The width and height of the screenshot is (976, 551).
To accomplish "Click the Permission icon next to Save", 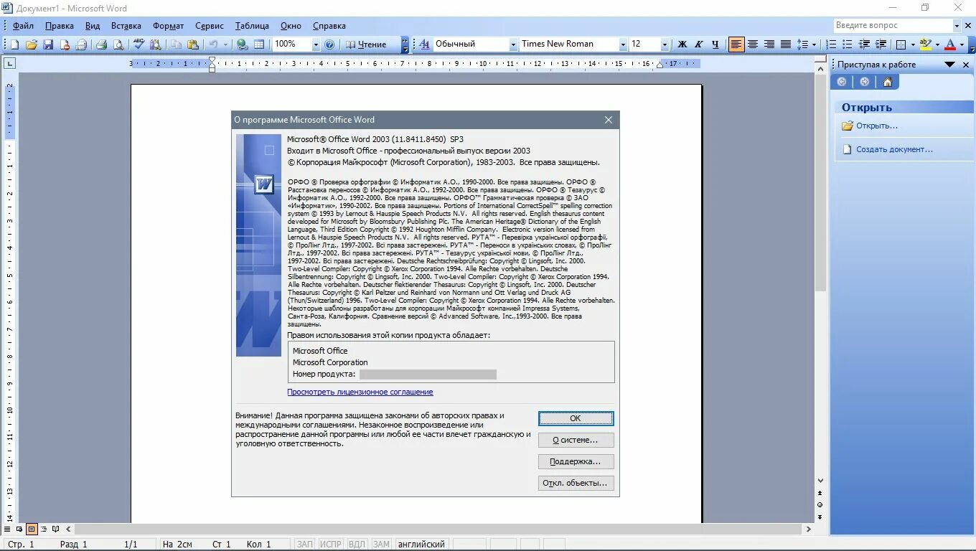I will (x=65, y=44).
